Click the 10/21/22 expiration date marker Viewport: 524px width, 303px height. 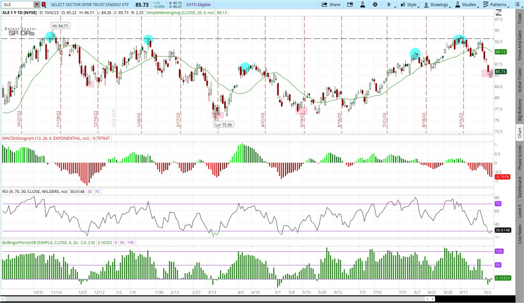[19, 119]
